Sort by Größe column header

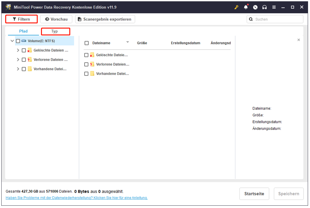click(142, 43)
